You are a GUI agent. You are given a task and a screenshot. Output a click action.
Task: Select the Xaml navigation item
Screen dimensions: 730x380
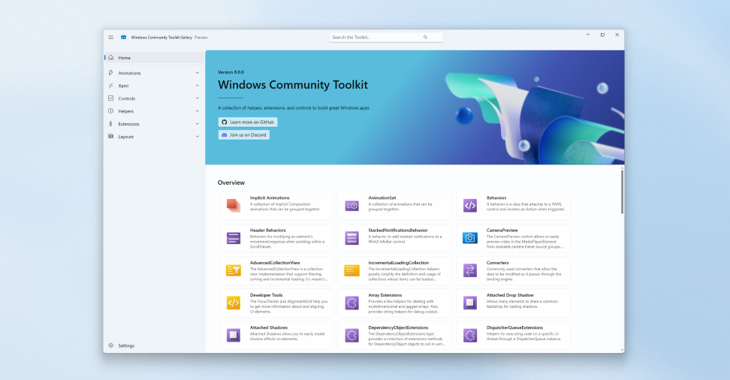154,86
